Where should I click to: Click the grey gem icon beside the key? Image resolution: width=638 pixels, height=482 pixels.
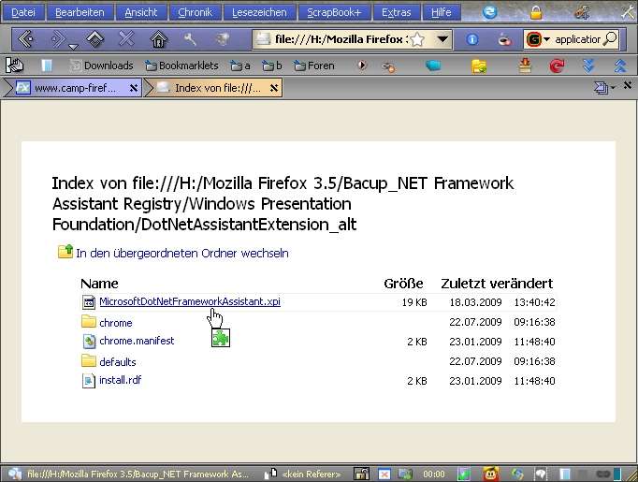tap(222, 39)
